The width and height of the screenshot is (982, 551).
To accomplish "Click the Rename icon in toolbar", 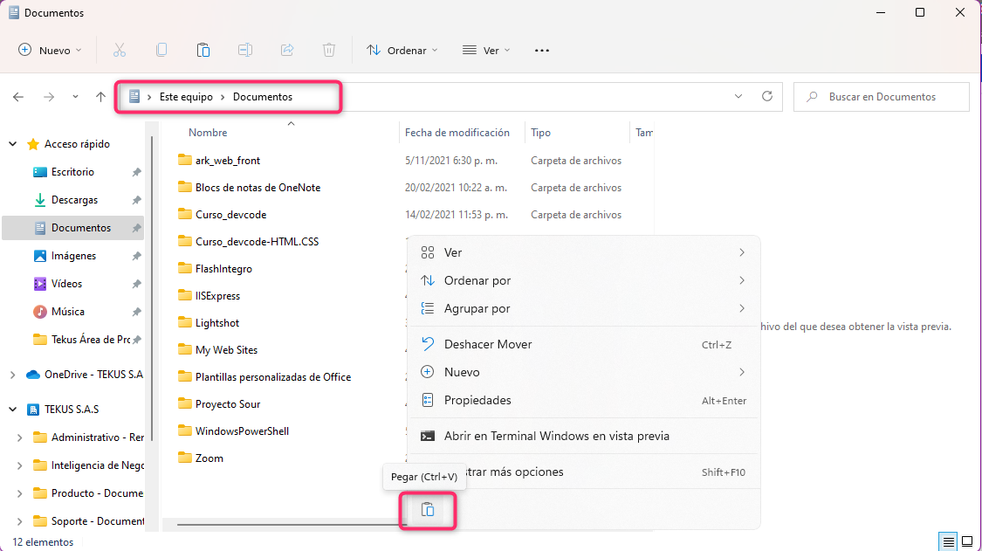I will (x=245, y=51).
